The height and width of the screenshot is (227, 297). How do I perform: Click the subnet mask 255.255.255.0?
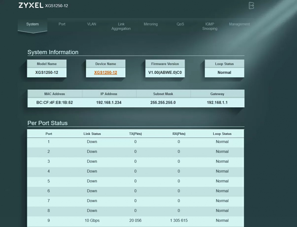pyautogui.click(x=163, y=102)
